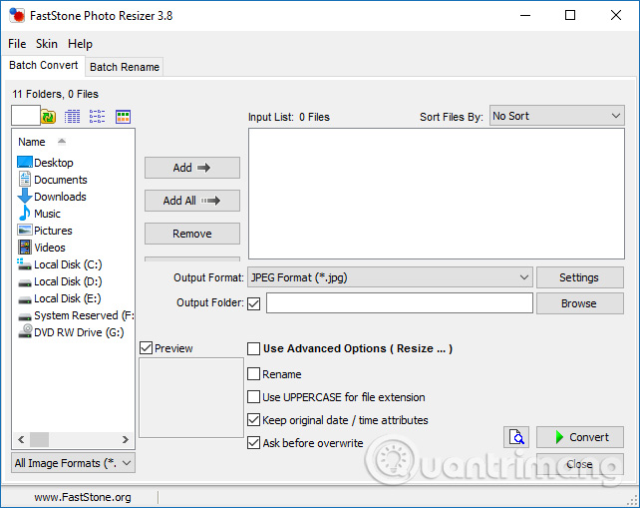Select the Documents folder icon
The height and width of the screenshot is (508, 640).
pos(25,179)
